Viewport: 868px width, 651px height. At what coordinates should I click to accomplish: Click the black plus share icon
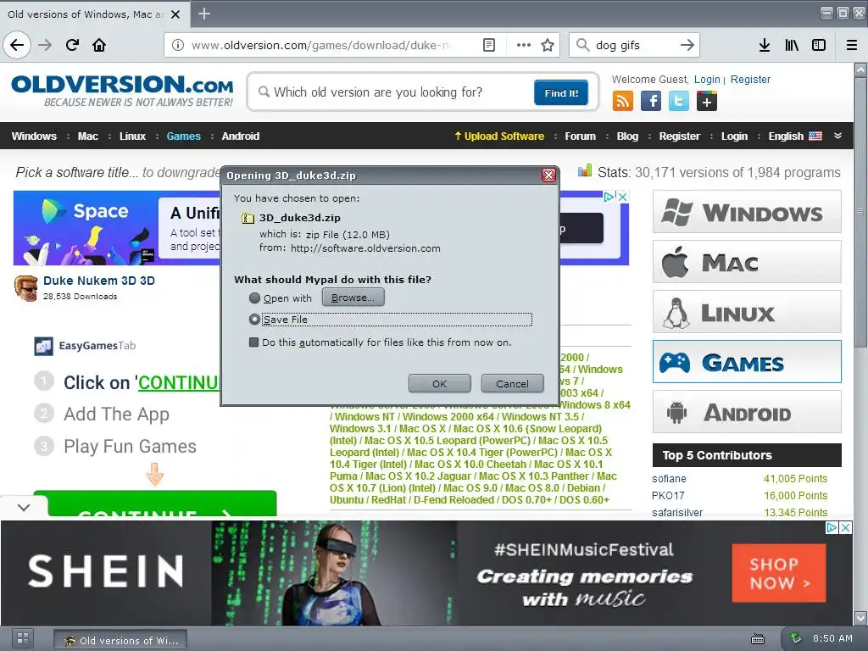pos(706,102)
